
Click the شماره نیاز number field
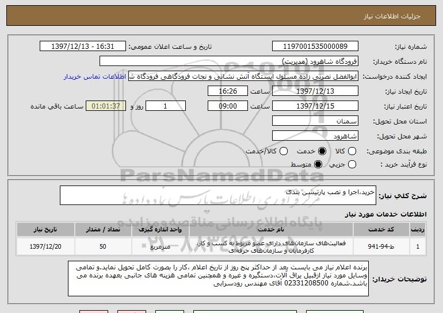point(315,47)
